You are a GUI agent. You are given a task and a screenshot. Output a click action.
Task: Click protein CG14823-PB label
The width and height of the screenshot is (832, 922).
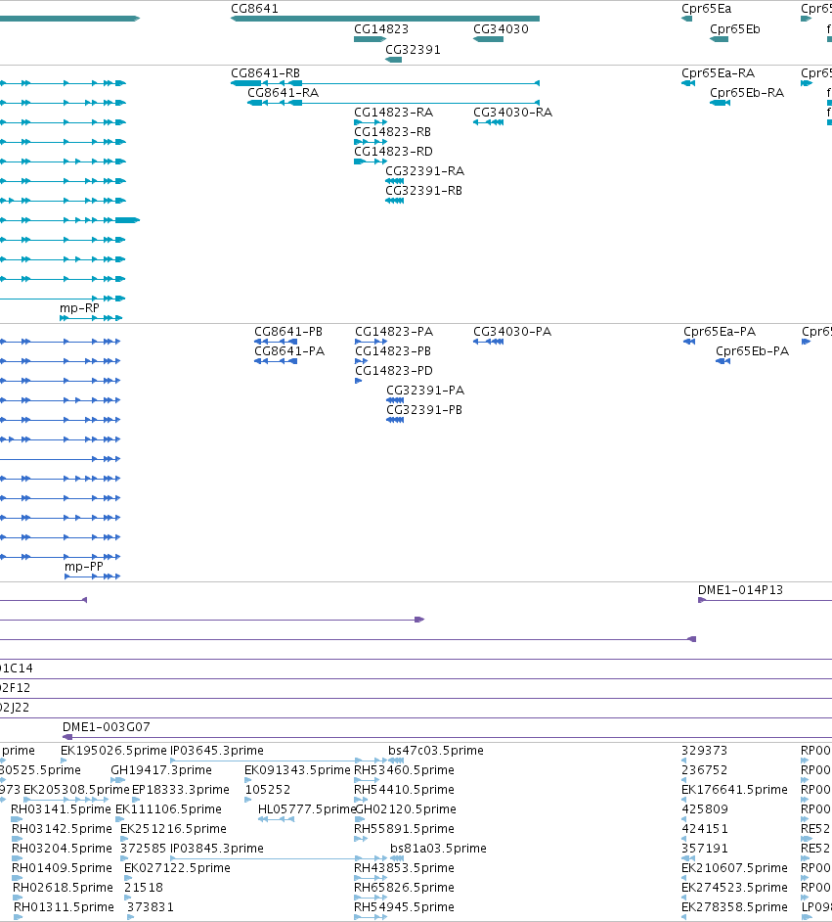393,351
